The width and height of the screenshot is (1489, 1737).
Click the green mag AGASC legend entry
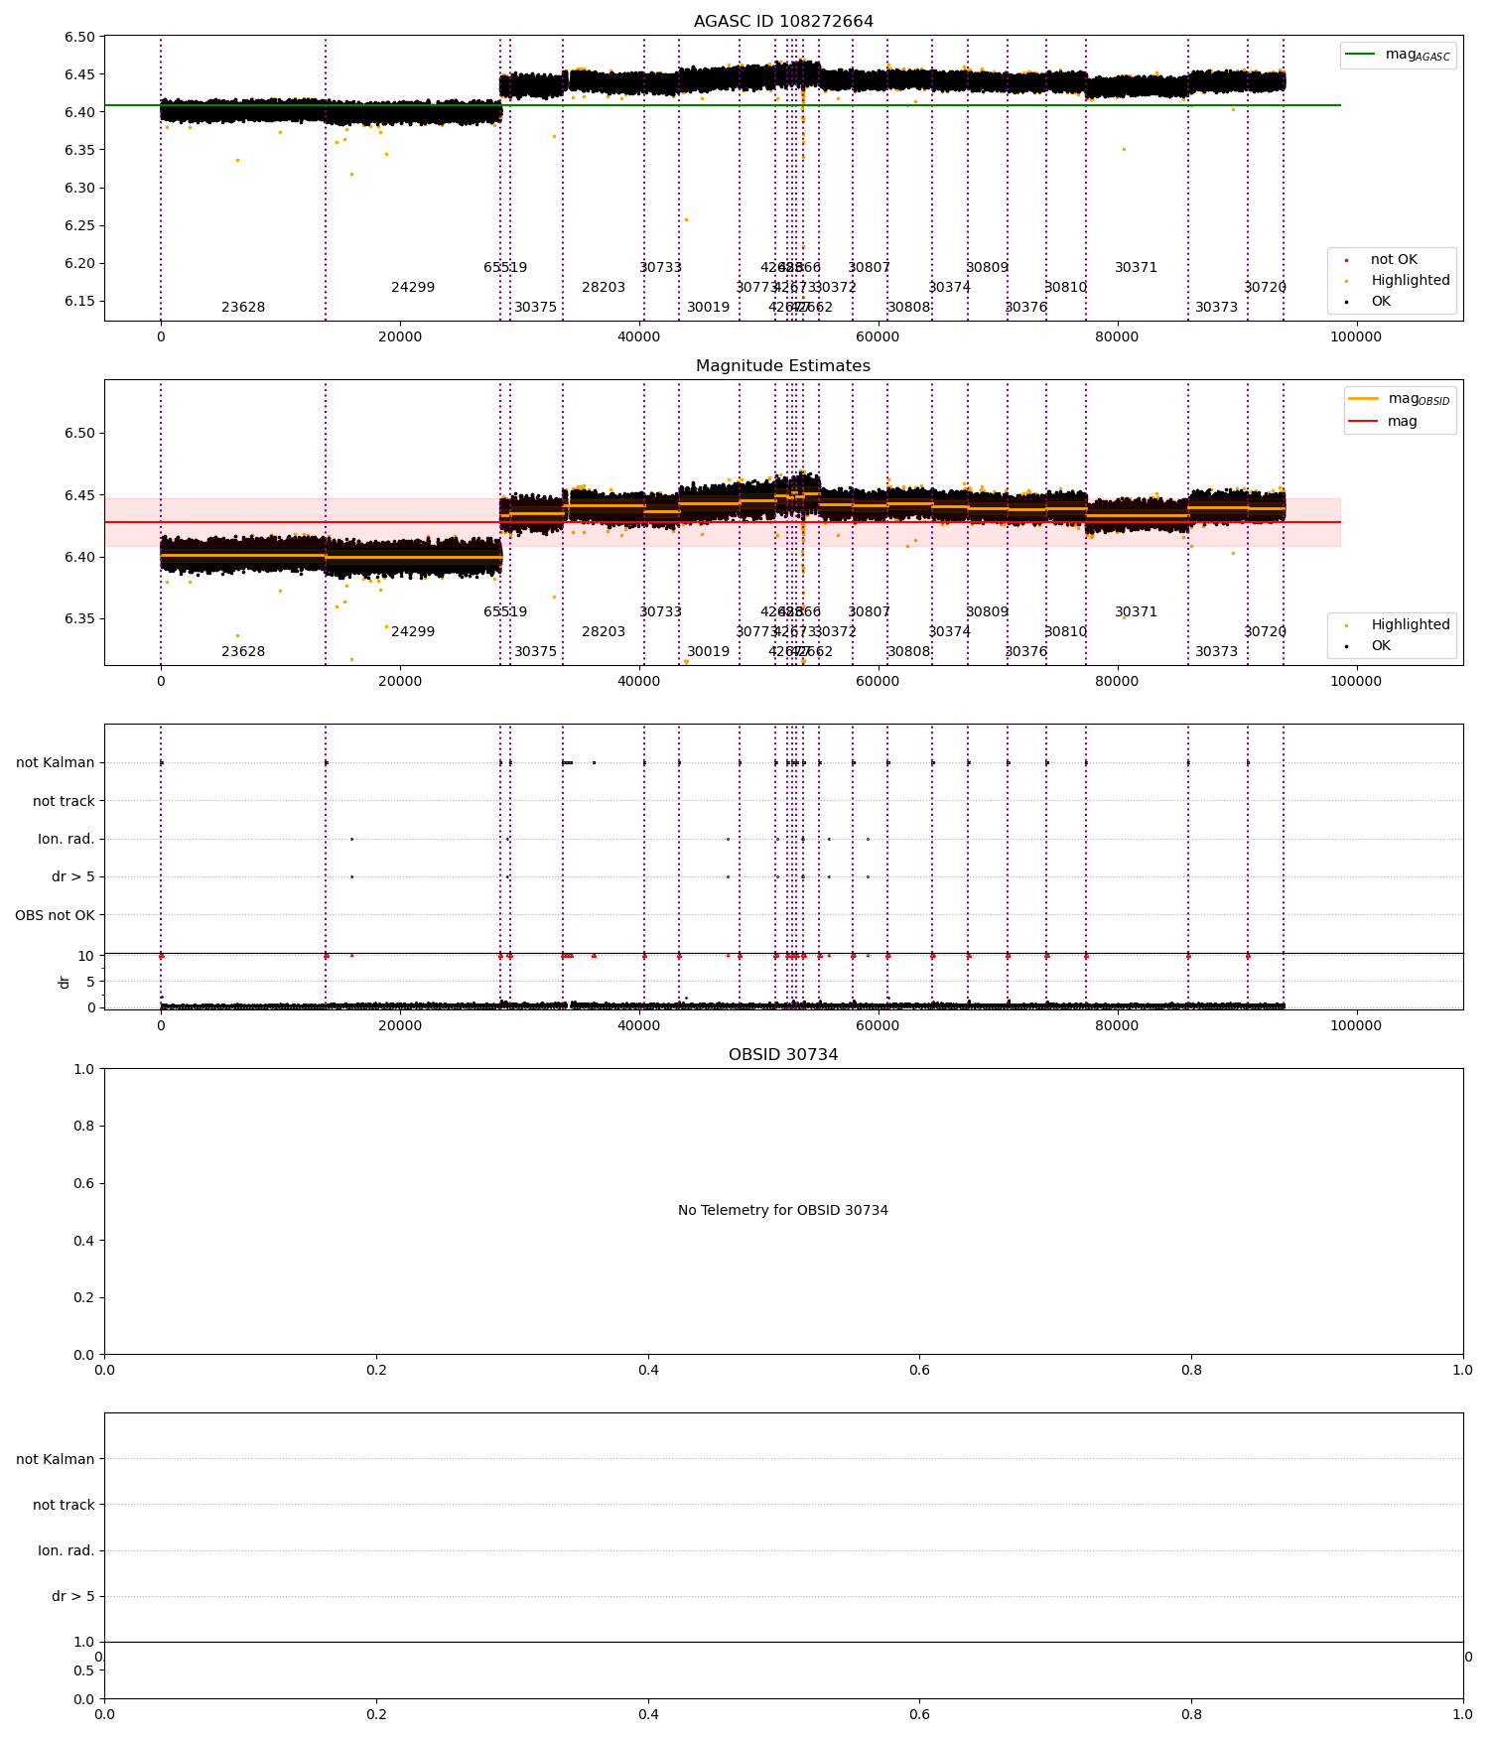[x=1398, y=55]
